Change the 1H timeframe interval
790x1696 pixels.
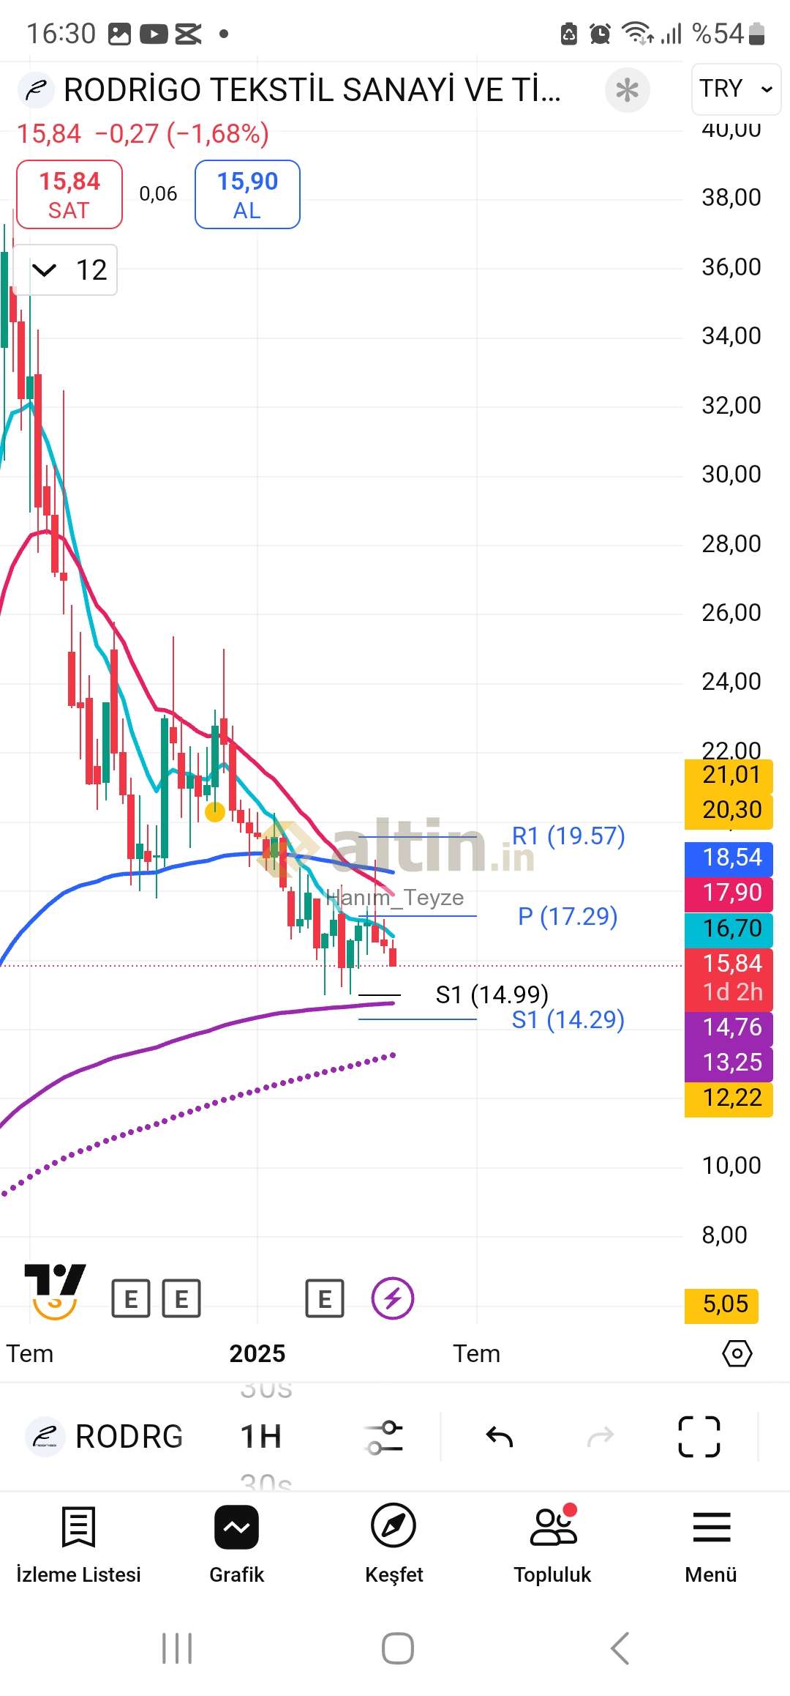click(261, 1437)
